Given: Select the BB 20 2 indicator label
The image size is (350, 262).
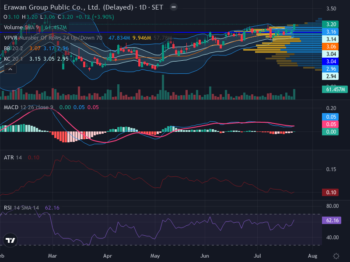Looking at the screenshot, I should click(13, 48).
